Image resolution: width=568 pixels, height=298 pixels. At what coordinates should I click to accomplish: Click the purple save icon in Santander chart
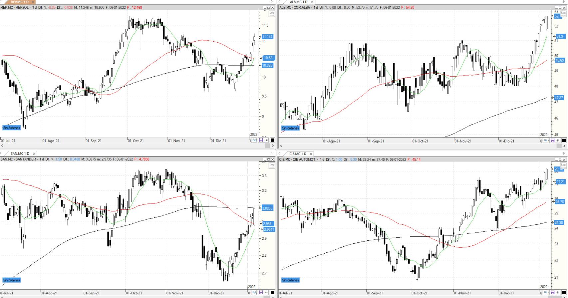click(261, 292)
